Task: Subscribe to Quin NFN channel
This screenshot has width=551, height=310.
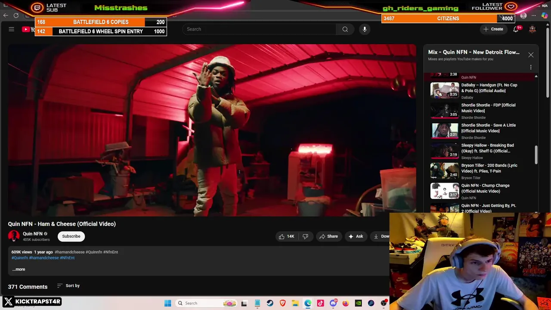Action: pyautogui.click(x=71, y=236)
